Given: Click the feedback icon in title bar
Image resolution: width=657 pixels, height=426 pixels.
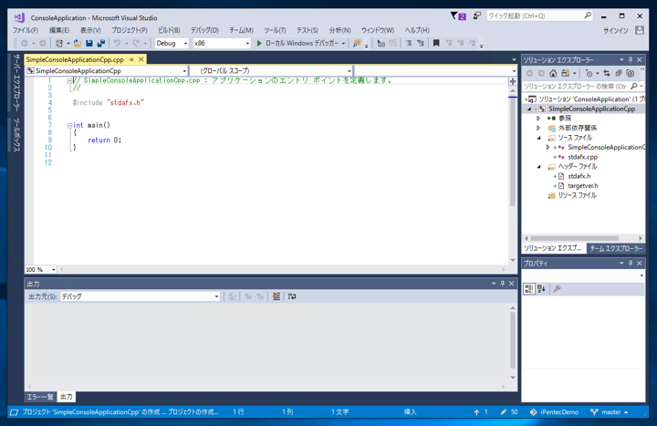Looking at the screenshot, I should (476, 16).
